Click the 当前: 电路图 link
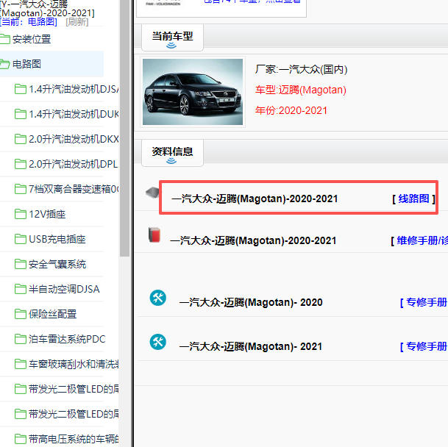448x447 pixels. pyautogui.click(x=29, y=22)
